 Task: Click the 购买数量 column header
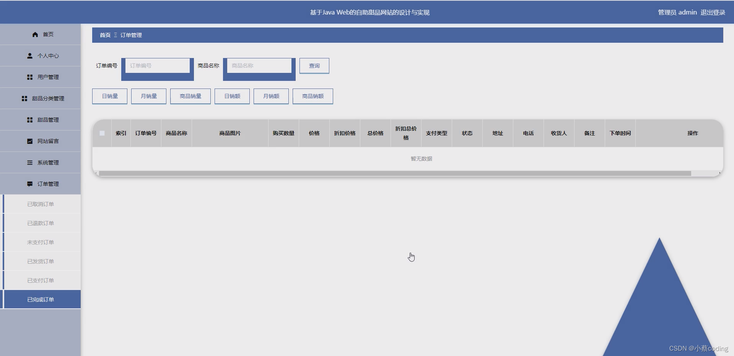pyautogui.click(x=283, y=133)
